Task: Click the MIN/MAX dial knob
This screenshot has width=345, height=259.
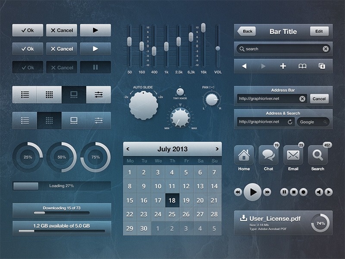Action: (x=180, y=117)
